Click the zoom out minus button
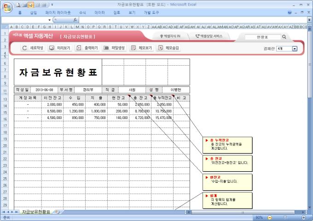Viewport: 313px width, 221px height. tap(270, 217)
